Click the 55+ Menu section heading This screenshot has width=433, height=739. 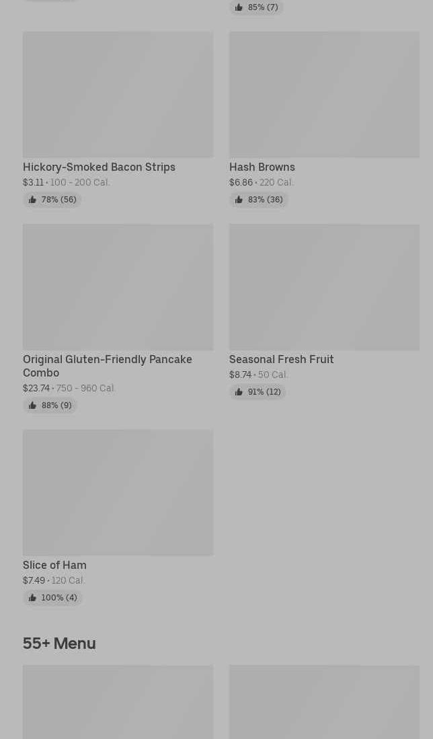pos(59,644)
